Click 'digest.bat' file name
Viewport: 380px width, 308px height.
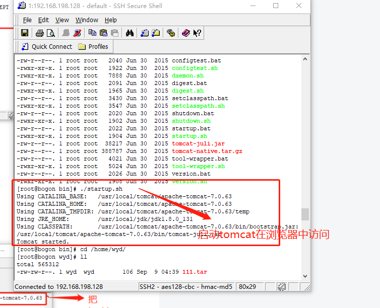(x=189, y=83)
